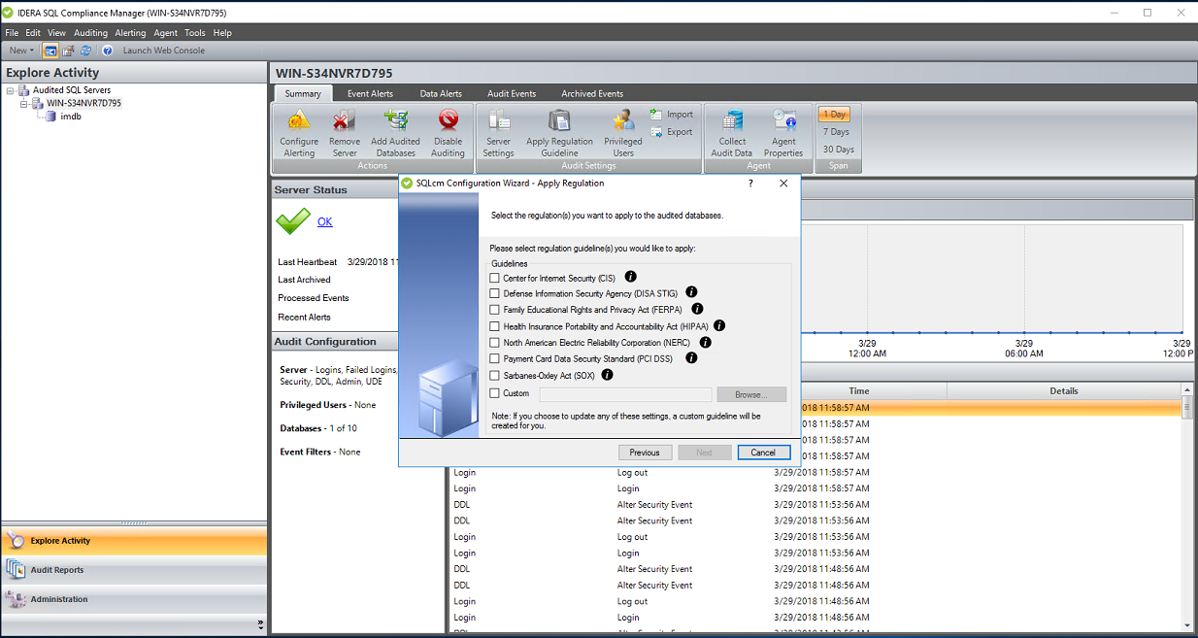This screenshot has height=638, width=1198.
Task: Open Server Settings from the ribbon
Action: pos(498,132)
